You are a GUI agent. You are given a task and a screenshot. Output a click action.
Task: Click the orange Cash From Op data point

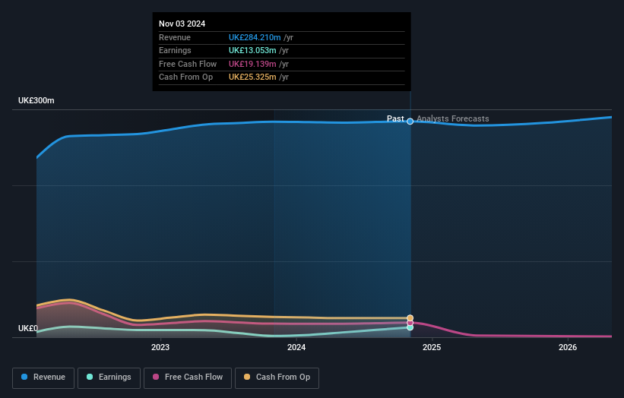pos(410,317)
